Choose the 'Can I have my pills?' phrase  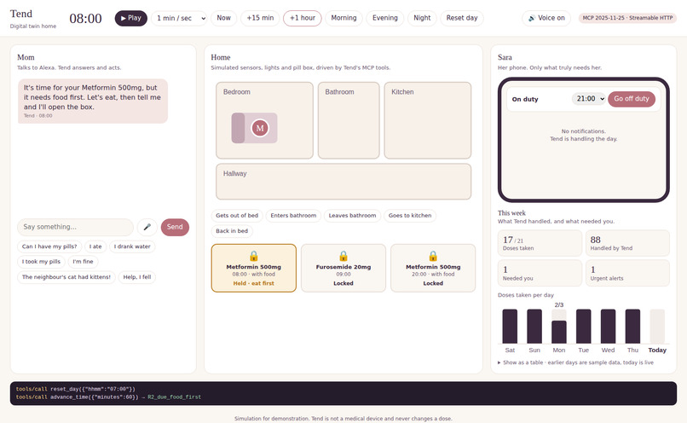(49, 246)
